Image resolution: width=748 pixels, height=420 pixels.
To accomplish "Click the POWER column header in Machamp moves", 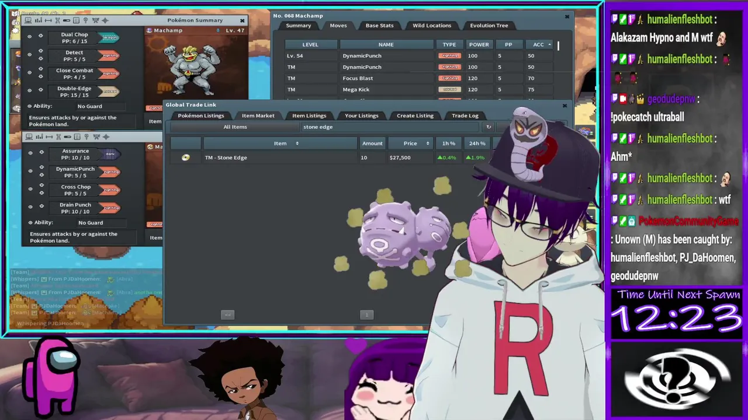I will click(479, 44).
